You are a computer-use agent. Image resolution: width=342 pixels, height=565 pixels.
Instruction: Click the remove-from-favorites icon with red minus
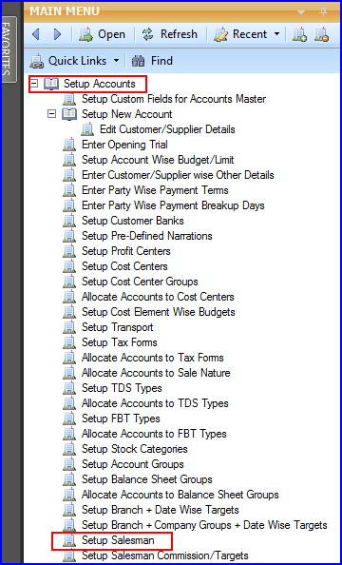pos(321,34)
